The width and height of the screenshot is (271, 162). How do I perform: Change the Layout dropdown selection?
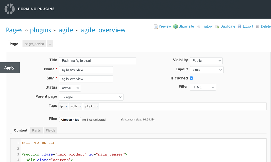206,70
